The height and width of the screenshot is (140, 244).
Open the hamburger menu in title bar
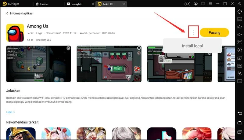point(210,4)
